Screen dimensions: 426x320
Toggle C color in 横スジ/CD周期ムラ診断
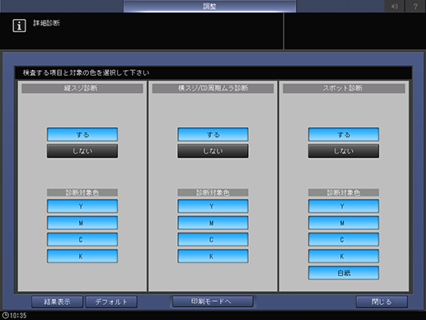213,239
